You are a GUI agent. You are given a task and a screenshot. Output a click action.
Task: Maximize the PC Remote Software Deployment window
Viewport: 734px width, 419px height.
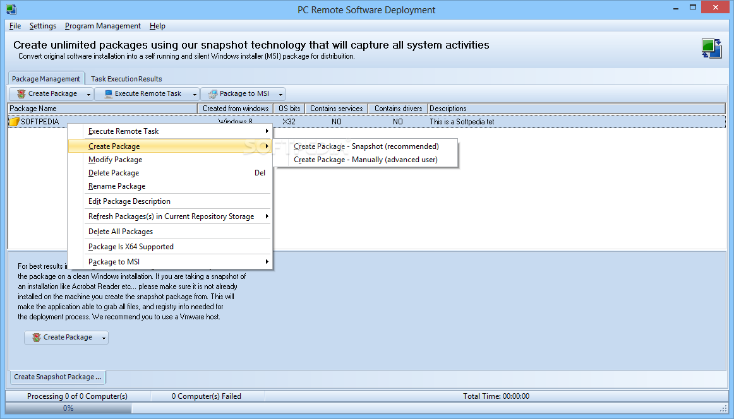point(694,8)
